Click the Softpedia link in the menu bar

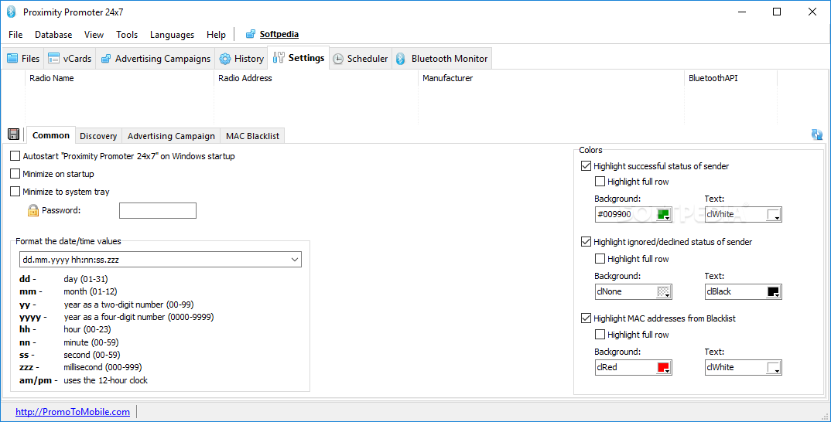click(x=279, y=35)
